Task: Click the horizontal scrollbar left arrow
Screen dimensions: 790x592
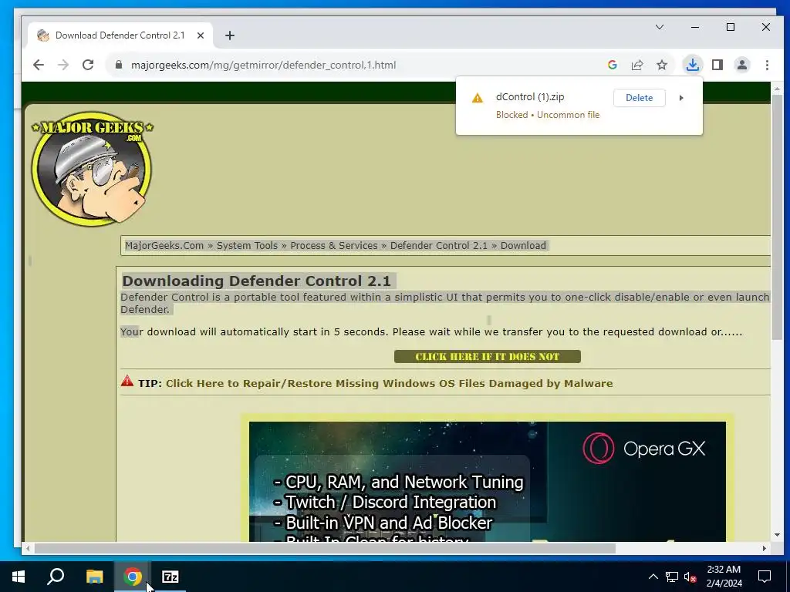Action: pos(28,548)
